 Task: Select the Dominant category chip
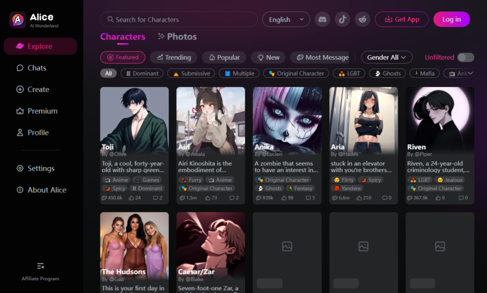pyautogui.click(x=142, y=73)
